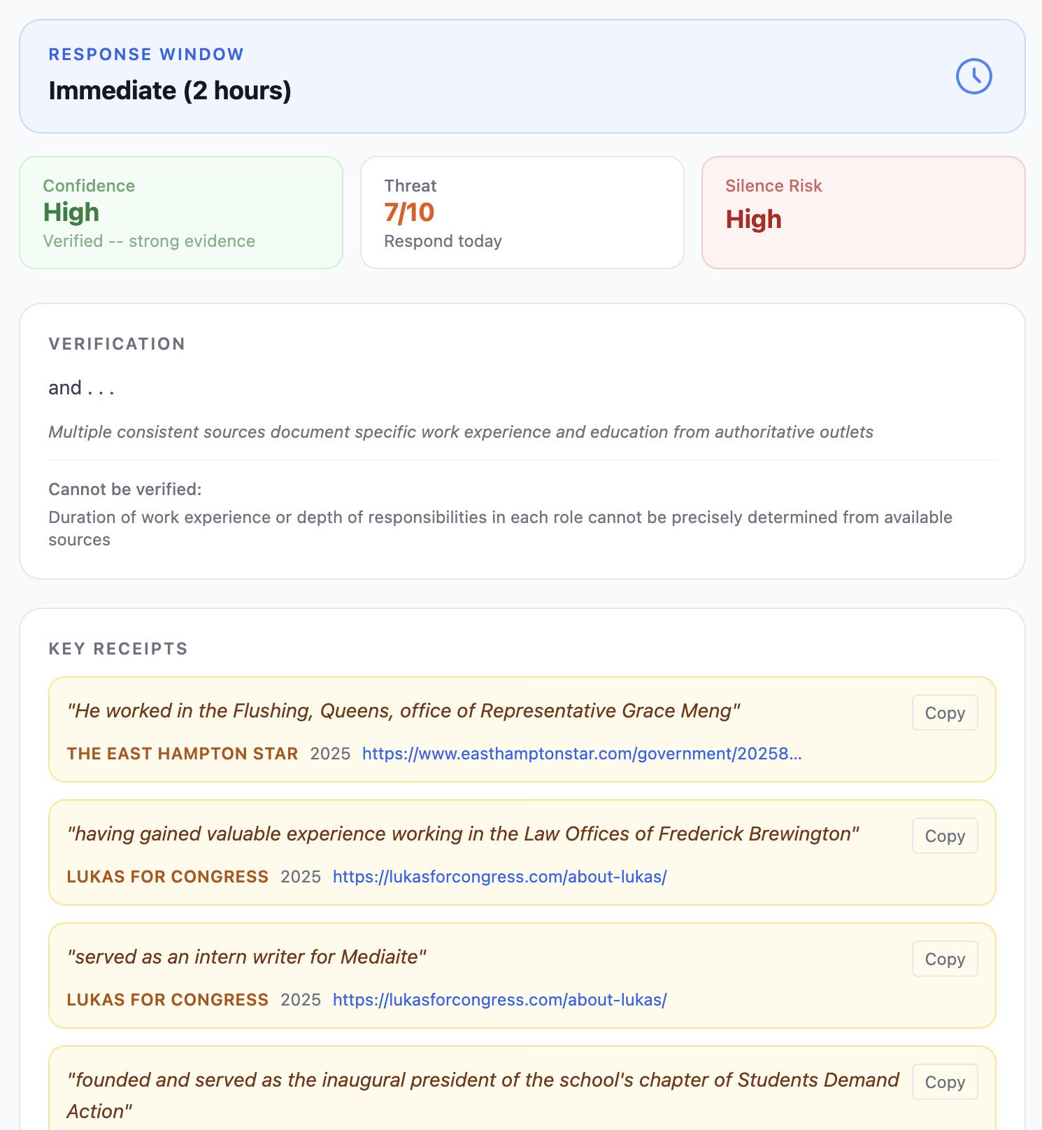1042x1130 pixels.
Task: Click the Verification section heading
Action: [117, 344]
